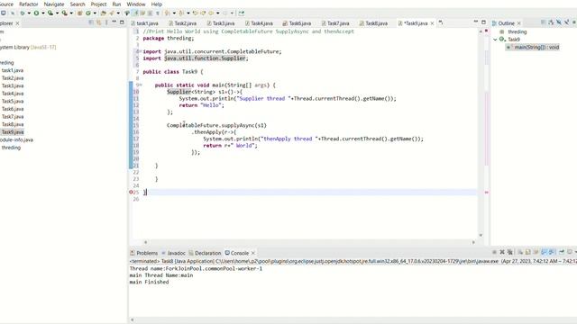Open the New Java Class dropdown arrow
This screenshot has width=577, height=324.
[x=95, y=13]
